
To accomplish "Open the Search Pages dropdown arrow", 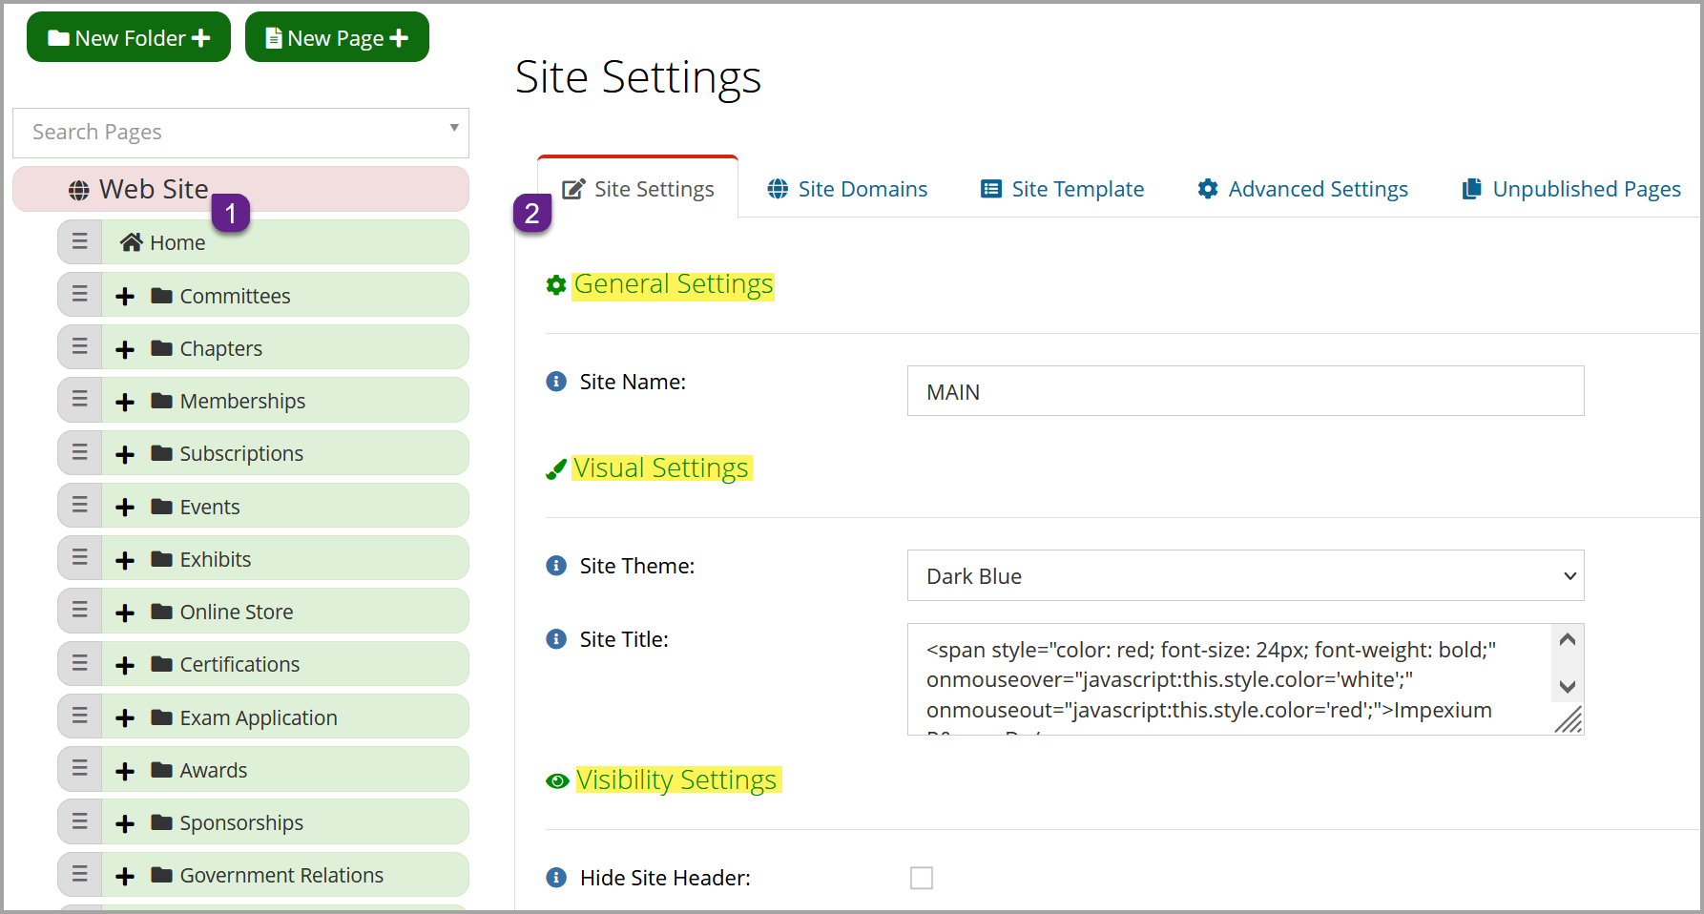I will (x=454, y=128).
